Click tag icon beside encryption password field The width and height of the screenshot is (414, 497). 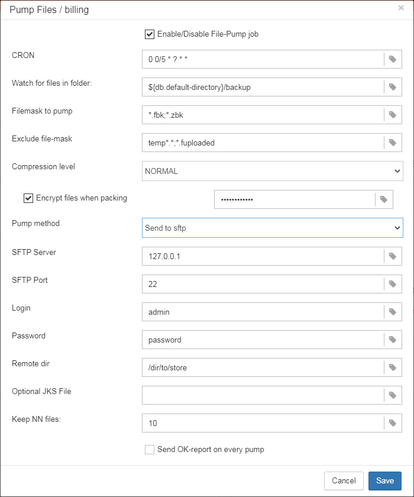tap(384, 199)
